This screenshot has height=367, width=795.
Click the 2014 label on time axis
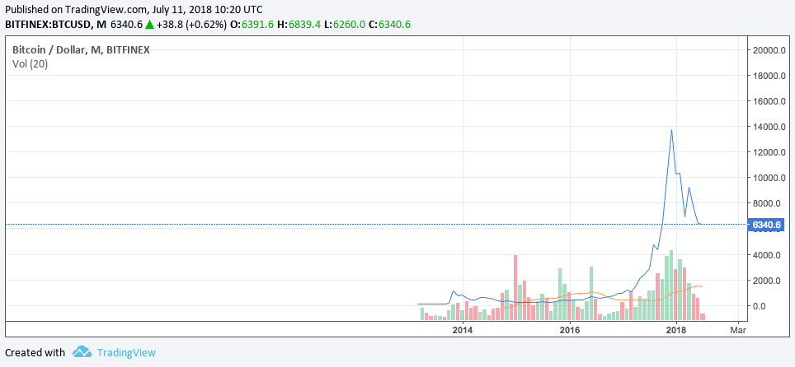pos(463,330)
